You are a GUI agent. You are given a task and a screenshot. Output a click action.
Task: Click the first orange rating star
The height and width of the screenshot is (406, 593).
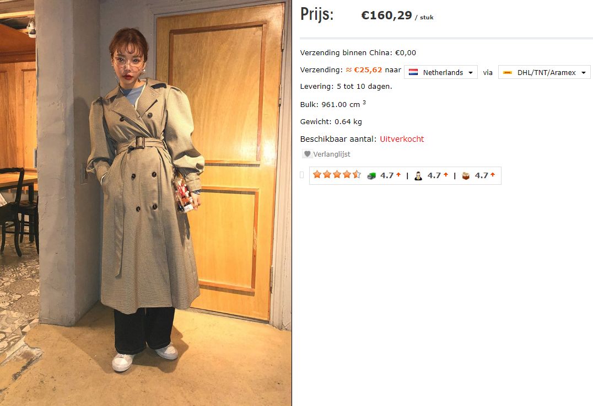(x=317, y=174)
